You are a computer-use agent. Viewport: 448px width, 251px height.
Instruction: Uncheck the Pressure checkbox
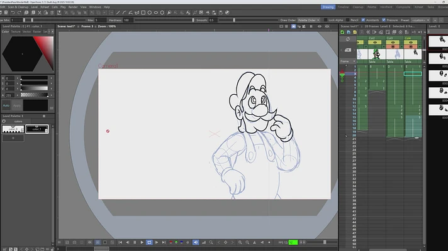(384, 20)
